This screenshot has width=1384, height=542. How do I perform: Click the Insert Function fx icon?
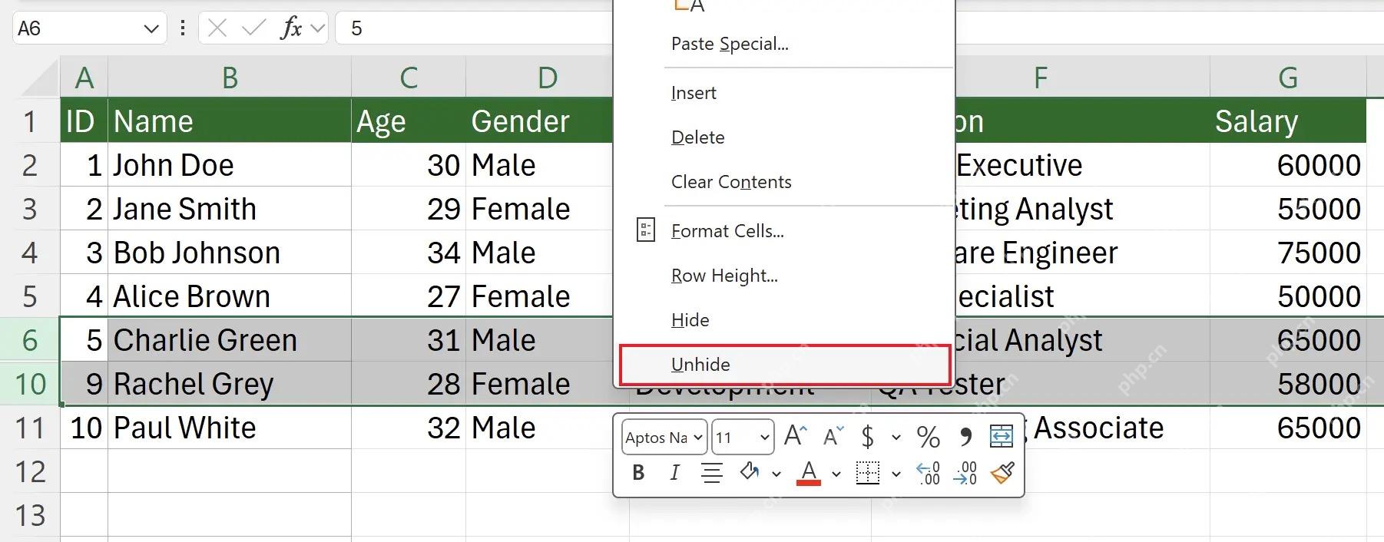click(291, 28)
